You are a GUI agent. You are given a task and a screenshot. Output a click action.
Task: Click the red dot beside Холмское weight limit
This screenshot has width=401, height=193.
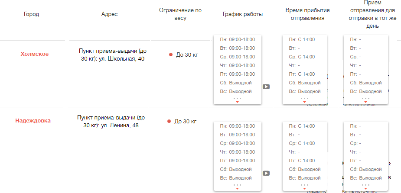coord(171,55)
